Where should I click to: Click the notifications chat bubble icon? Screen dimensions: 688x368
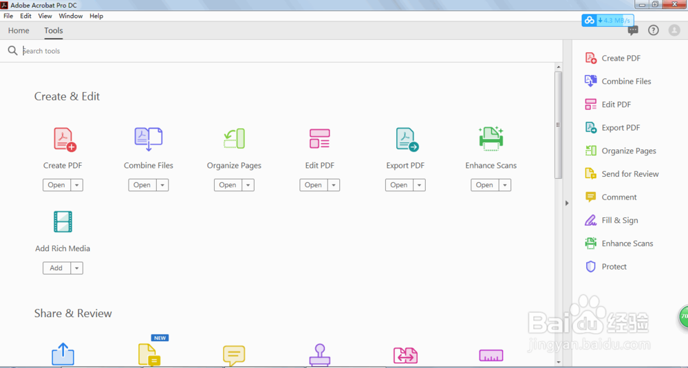(x=633, y=30)
